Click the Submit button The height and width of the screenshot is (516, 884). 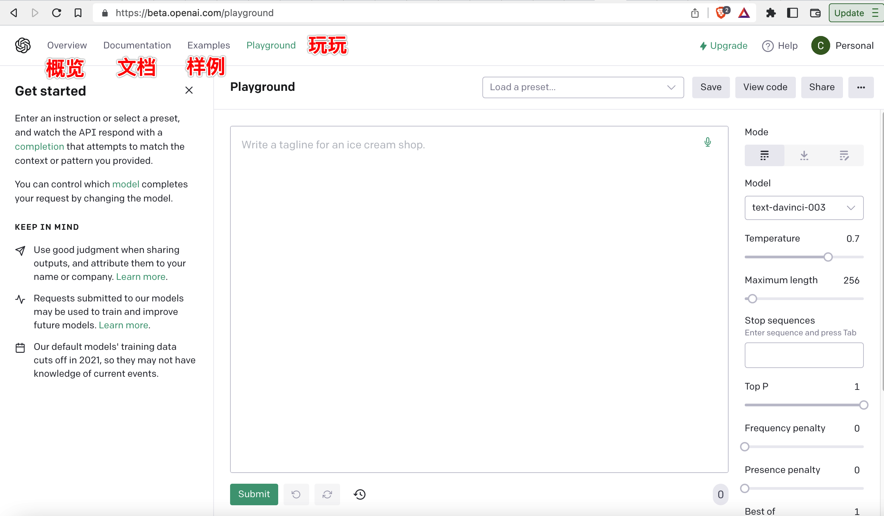[254, 494]
